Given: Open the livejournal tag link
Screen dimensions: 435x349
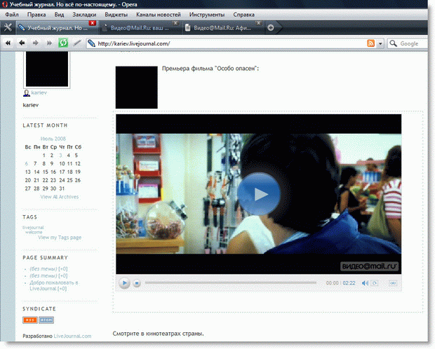Looking at the screenshot, I should pyautogui.click(x=33, y=228).
